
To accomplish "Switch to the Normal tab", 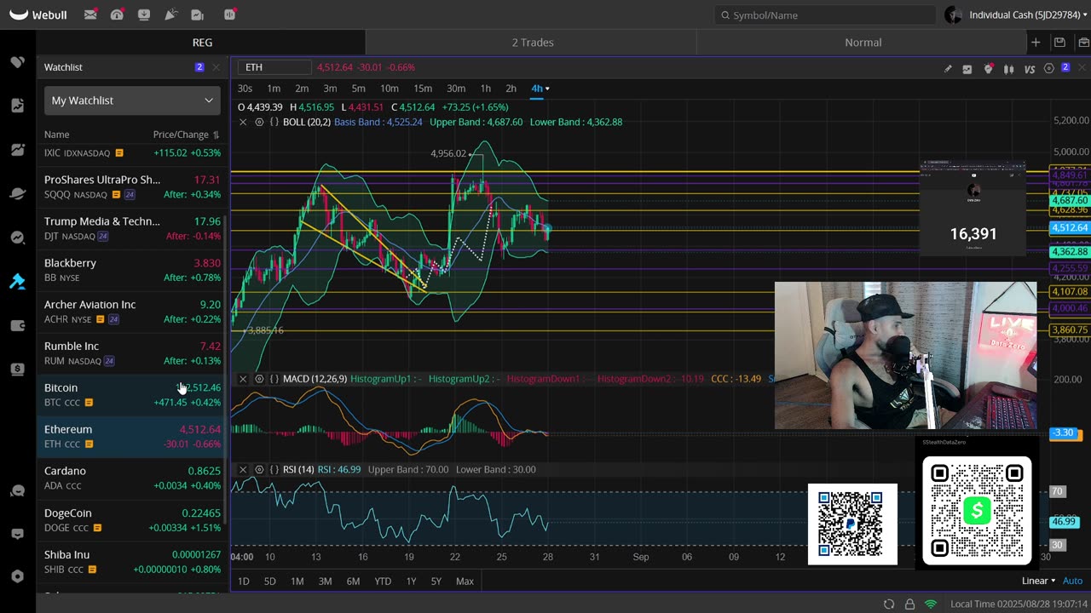I will pos(863,43).
